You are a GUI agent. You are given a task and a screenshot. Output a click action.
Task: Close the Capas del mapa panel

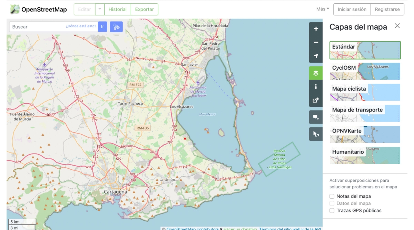397,26
